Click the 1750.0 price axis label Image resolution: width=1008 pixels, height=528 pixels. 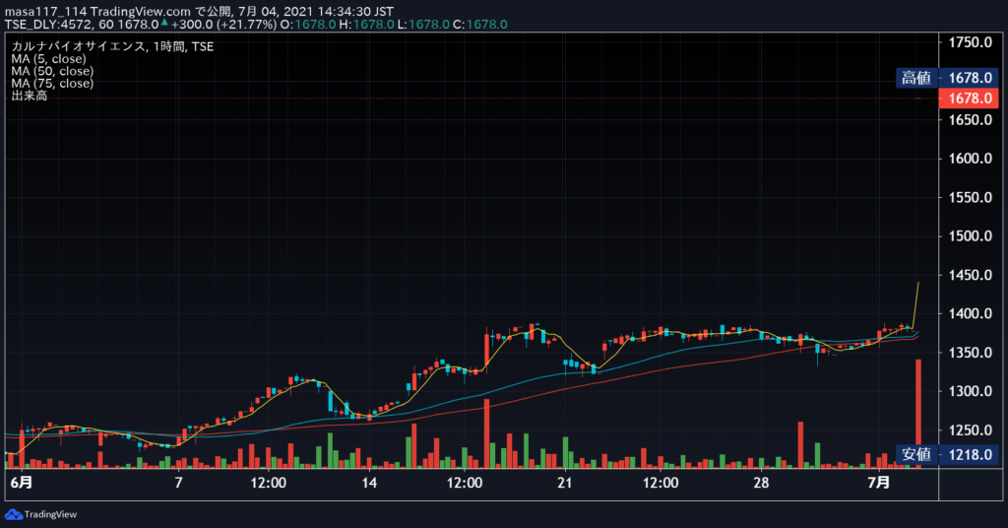pyautogui.click(x=970, y=42)
